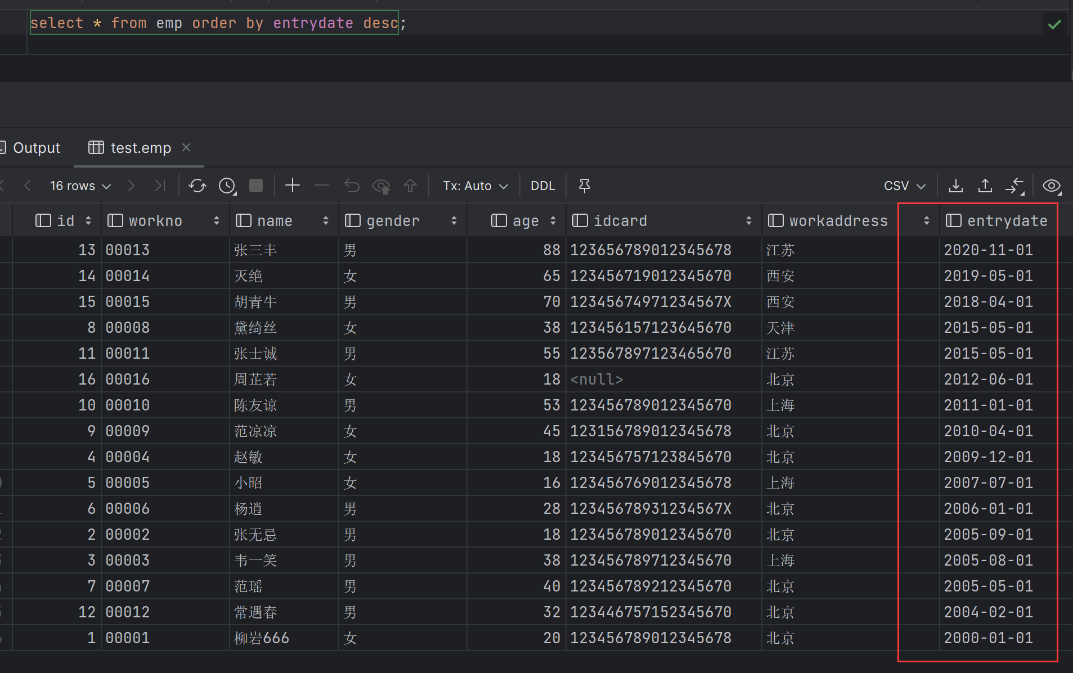1073x673 pixels.
Task: Click the revert undo arrow icon
Action: pyautogui.click(x=352, y=186)
